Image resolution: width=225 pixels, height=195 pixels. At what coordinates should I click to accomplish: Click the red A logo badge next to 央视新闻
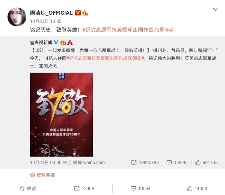[x=70, y=42]
